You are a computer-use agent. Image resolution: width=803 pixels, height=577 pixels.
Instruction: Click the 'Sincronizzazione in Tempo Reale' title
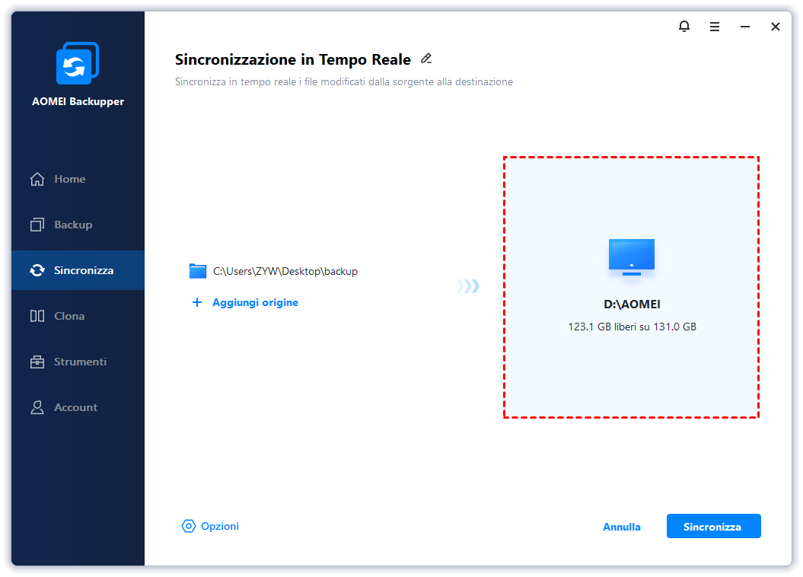click(293, 59)
